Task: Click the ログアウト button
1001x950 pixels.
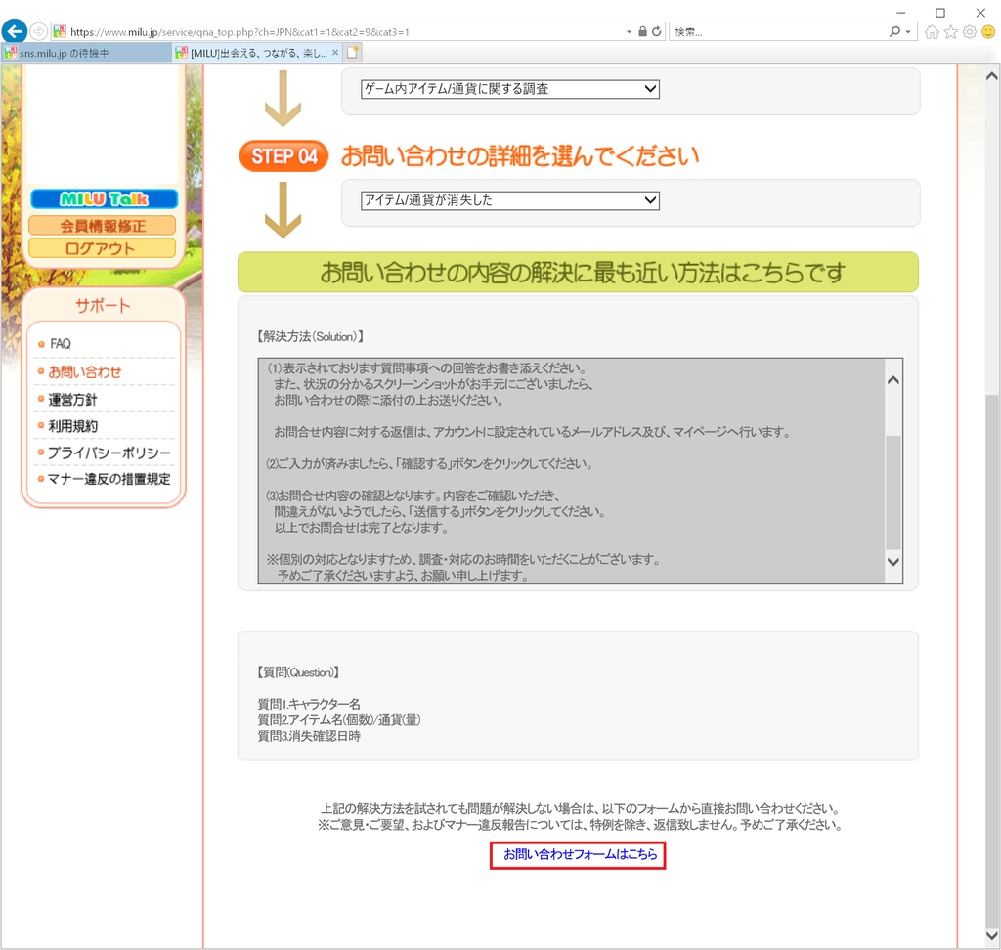Action: (x=102, y=248)
